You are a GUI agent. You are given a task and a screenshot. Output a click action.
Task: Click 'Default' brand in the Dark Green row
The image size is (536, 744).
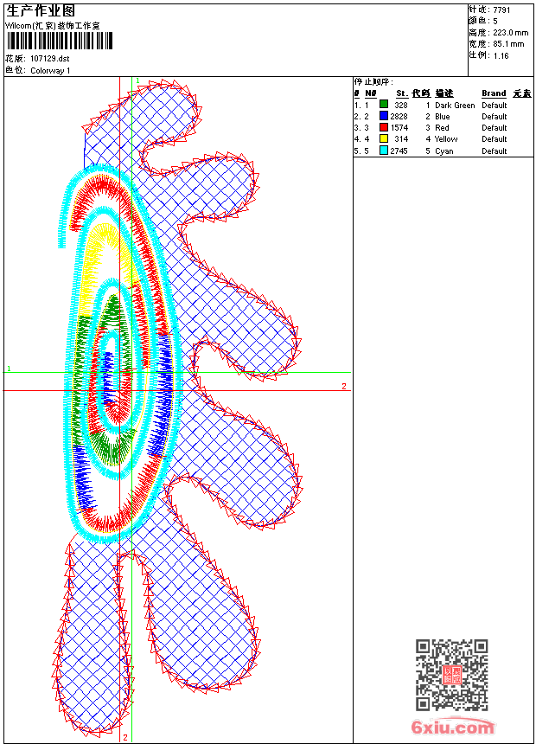coord(494,106)
